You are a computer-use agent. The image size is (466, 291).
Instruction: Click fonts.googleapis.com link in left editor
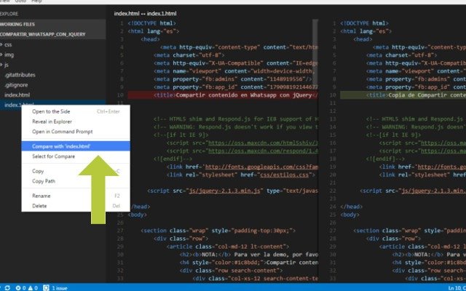(261, 167)
